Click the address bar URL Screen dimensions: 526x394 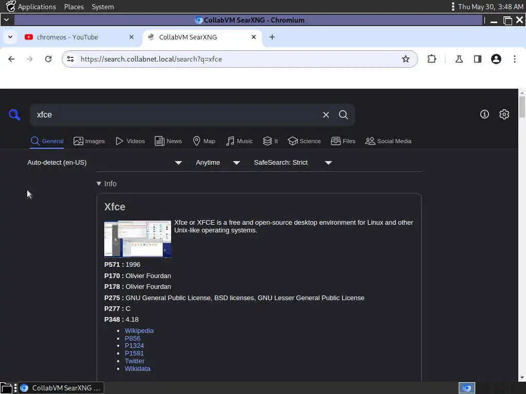pos(152,59)
